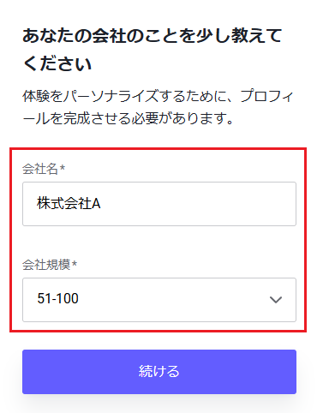Click the 続ける label text on the button
This screenshot has height=413, width=317.
click(x=159, y=371)
